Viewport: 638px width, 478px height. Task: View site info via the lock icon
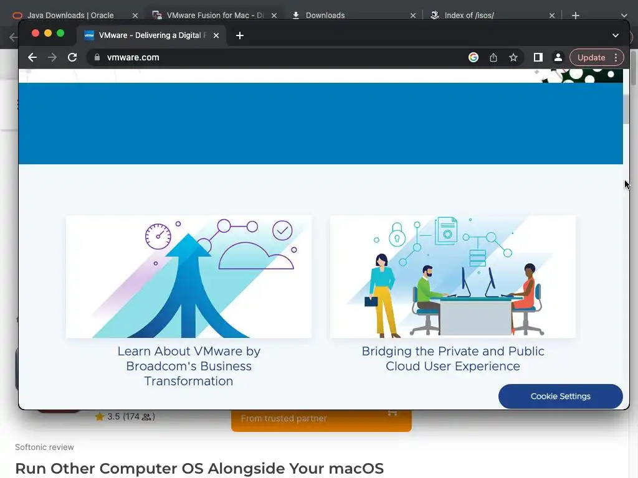[x=97, y=57]
